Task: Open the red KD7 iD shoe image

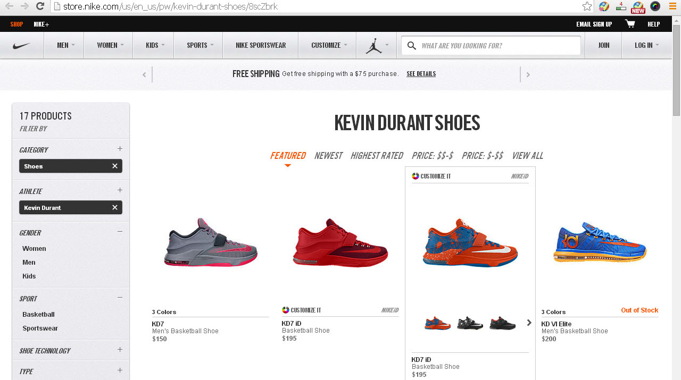Action: [340, 242]
